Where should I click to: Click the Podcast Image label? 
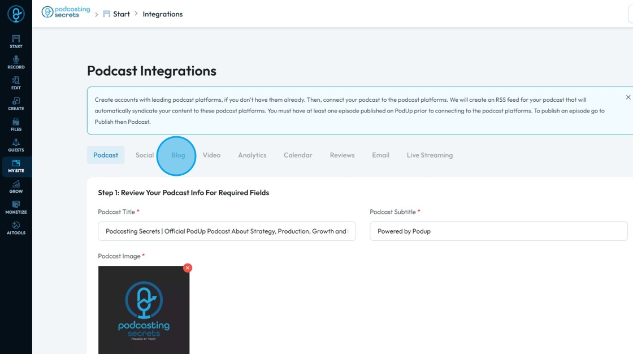(x=119, y=256)
